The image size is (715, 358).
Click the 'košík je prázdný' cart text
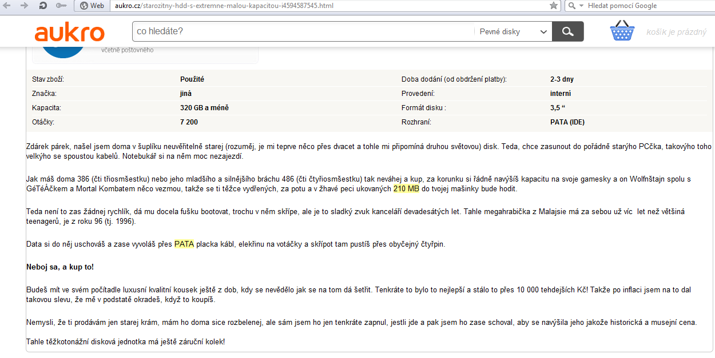click(x=676, y=32)
